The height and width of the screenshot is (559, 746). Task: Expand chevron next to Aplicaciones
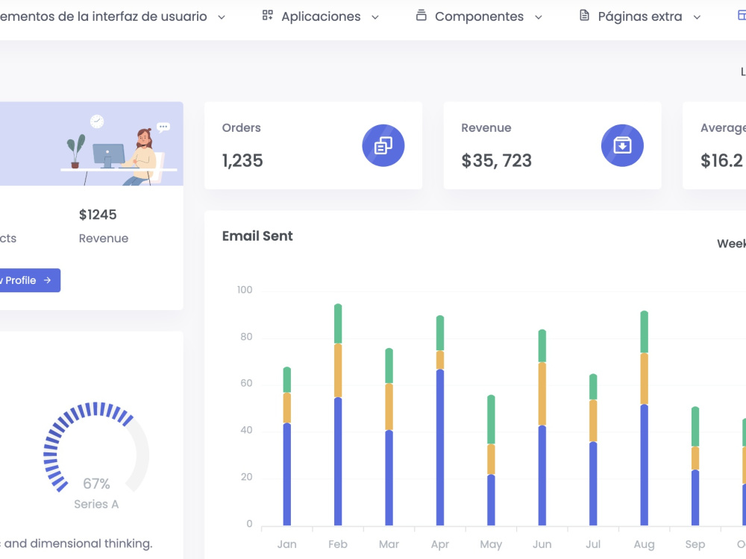375,18
